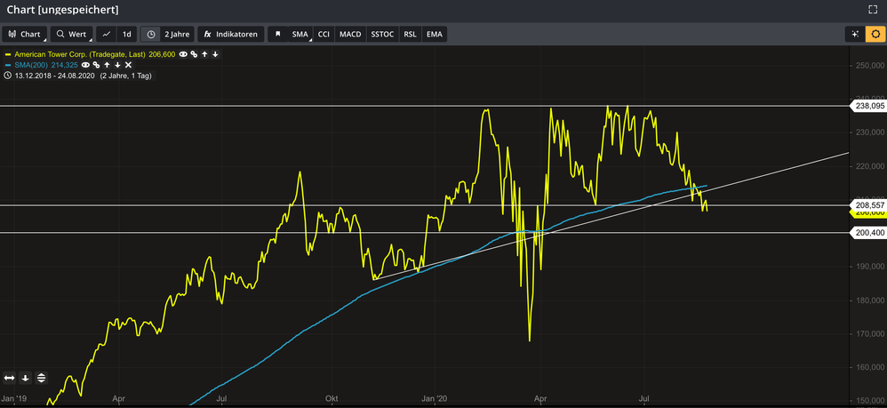
Task: Toggle visibility of American Tower Corp. line
Action: 183,54
